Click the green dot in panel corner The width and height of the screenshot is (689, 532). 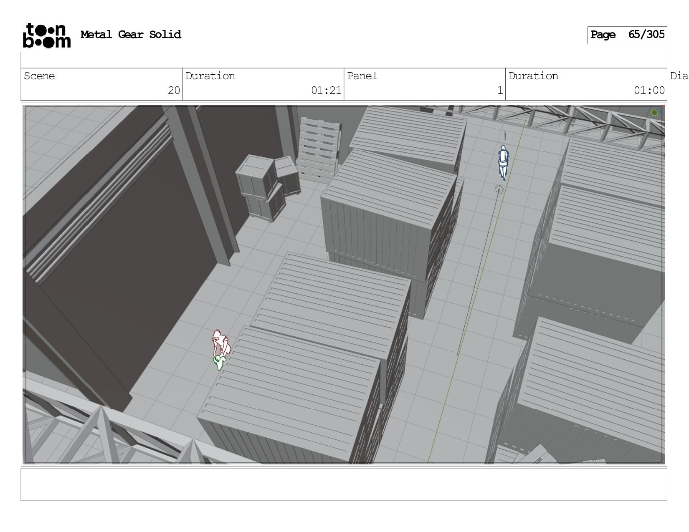tap(654, 113)
